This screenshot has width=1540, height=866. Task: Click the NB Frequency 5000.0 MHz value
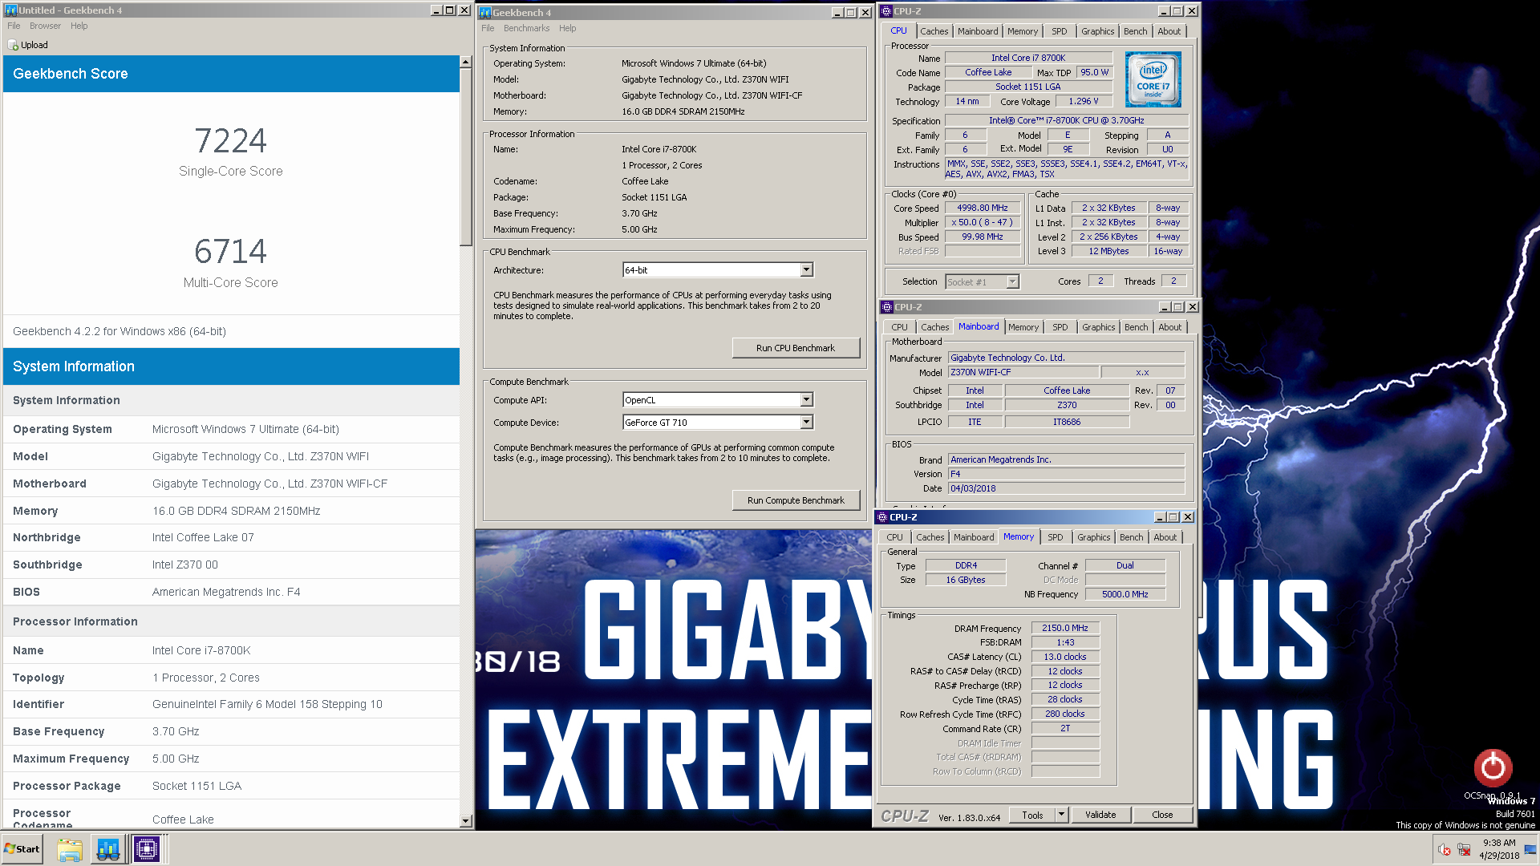coord(1125,594)
